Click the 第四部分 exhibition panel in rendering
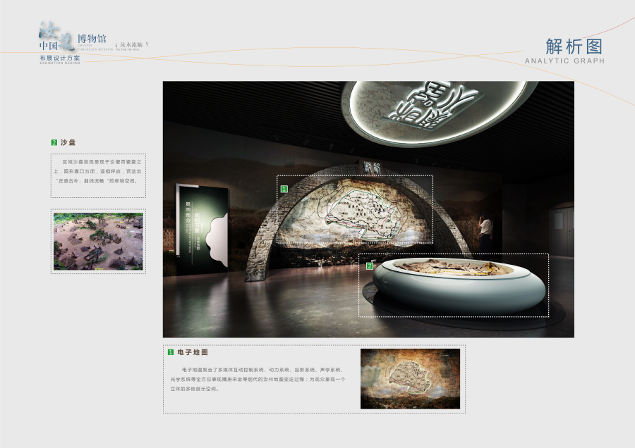The width and height of the screenshot is (635, 448). [201, 229]
